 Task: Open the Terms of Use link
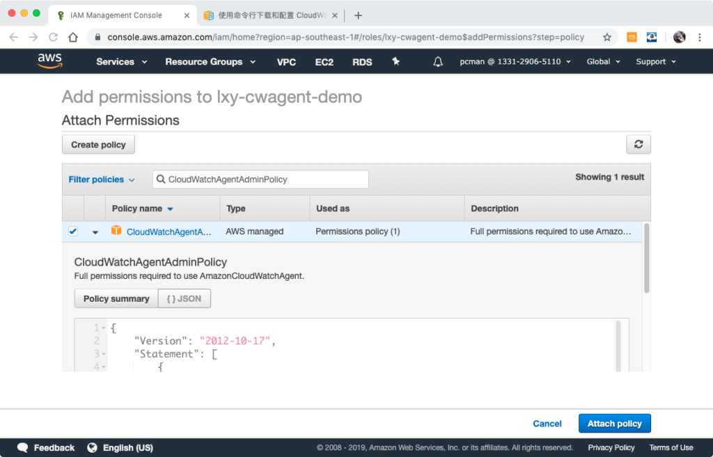671,447
